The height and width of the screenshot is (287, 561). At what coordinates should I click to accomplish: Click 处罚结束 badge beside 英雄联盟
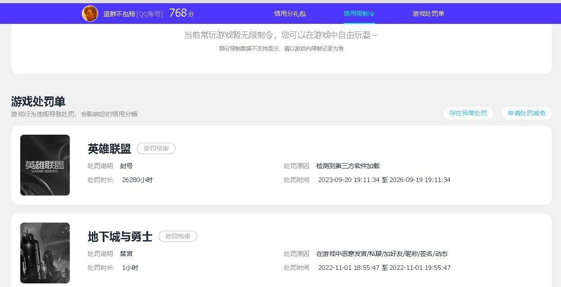(x=156, y=148)
